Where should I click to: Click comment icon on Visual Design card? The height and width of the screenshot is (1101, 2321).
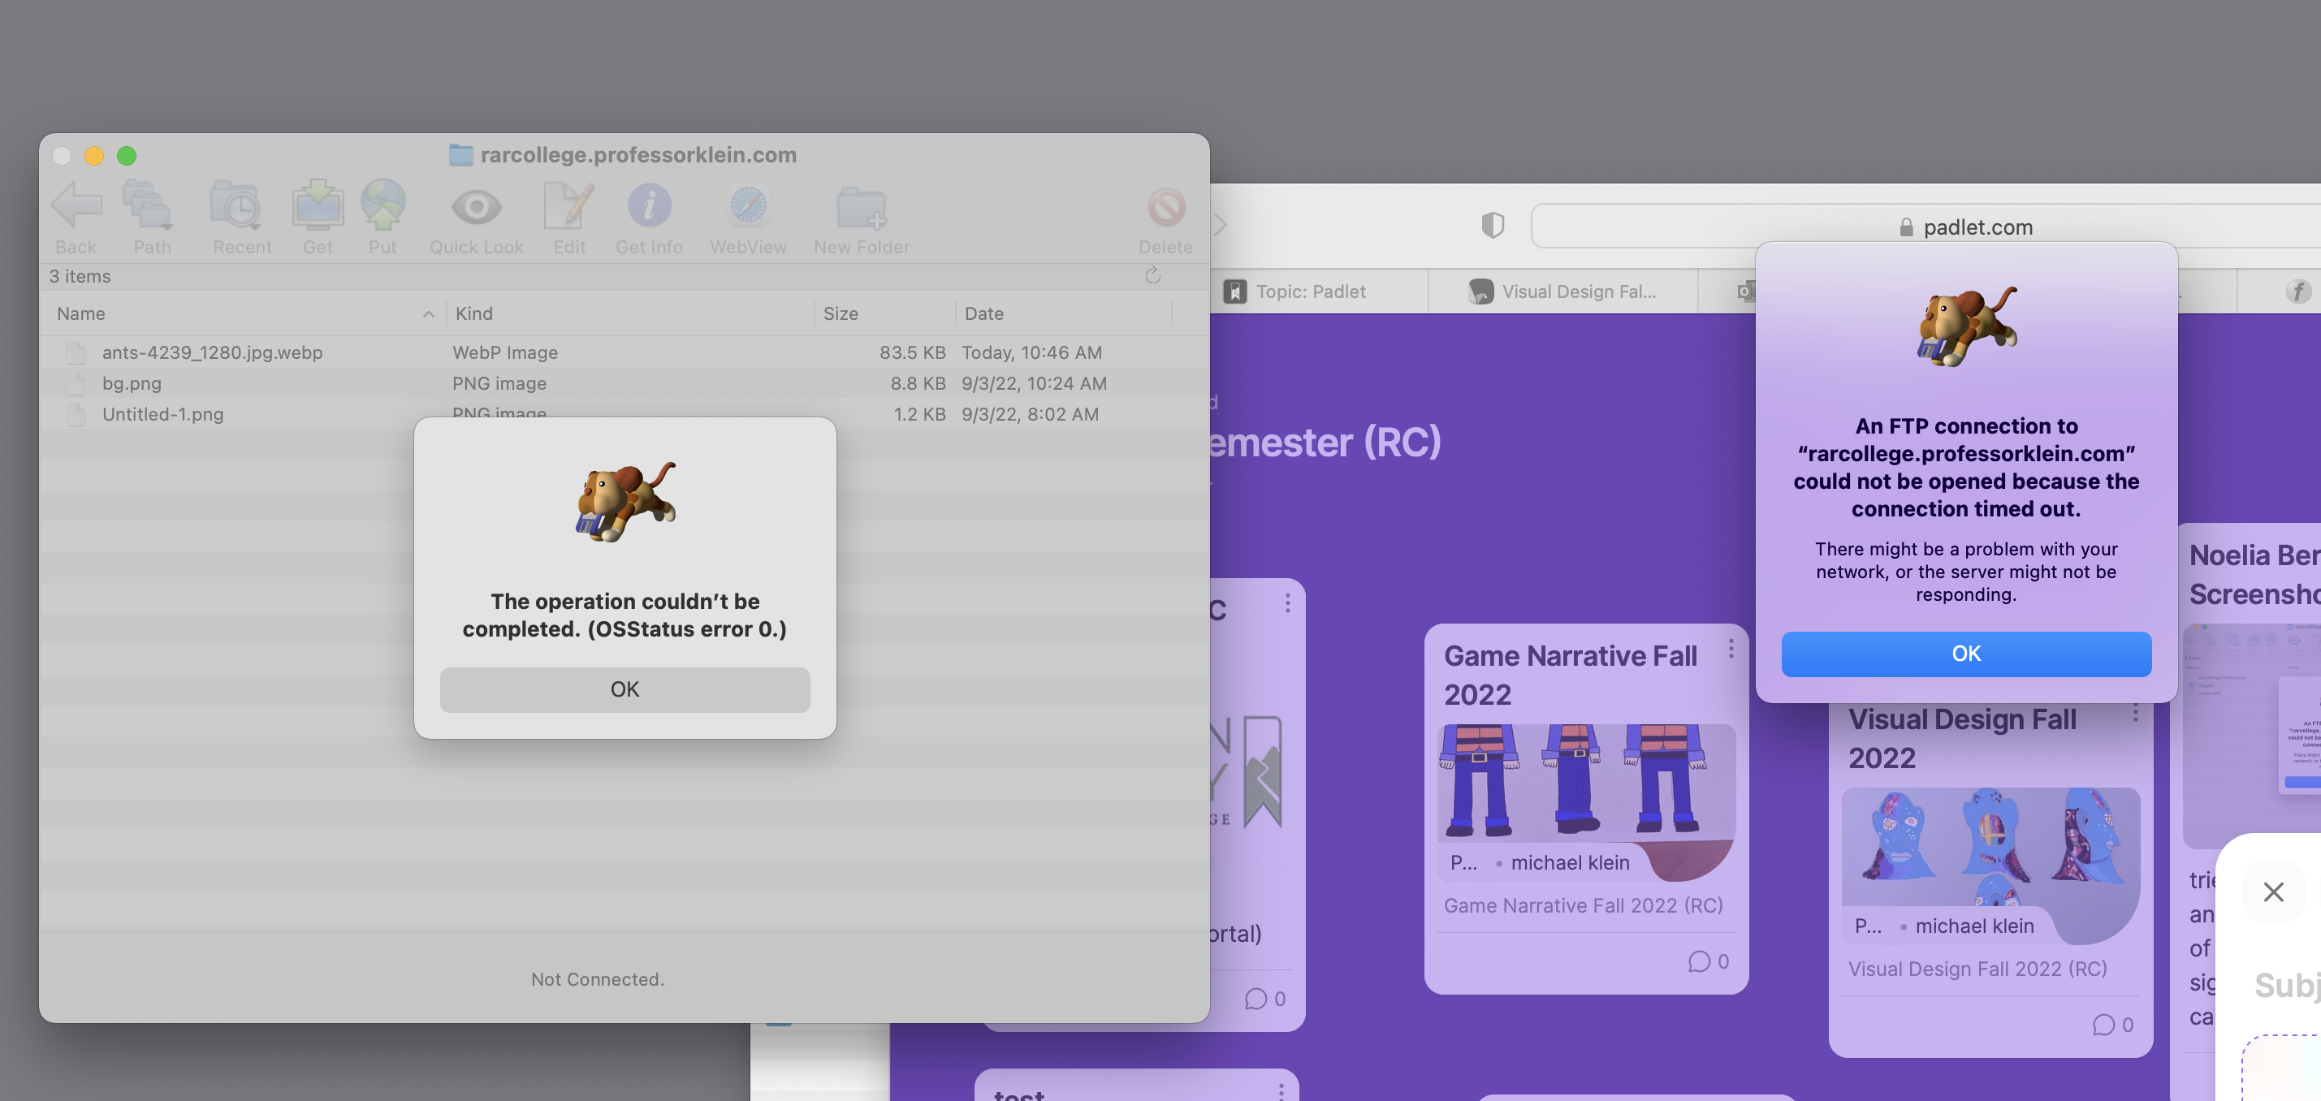coord(2104,1025)
